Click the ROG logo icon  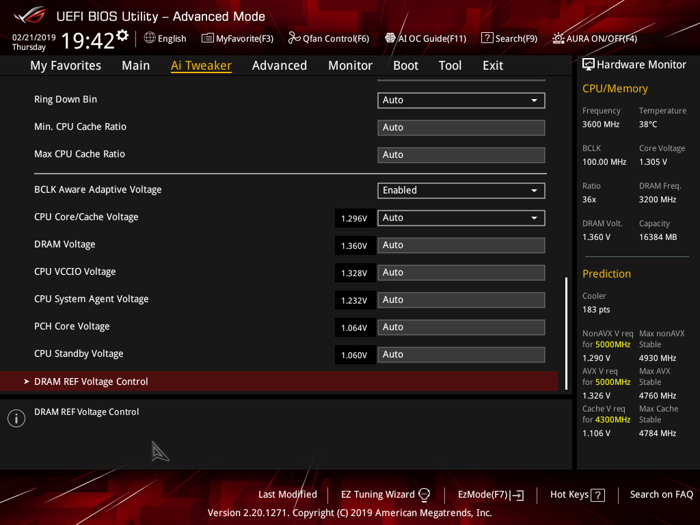30,15
